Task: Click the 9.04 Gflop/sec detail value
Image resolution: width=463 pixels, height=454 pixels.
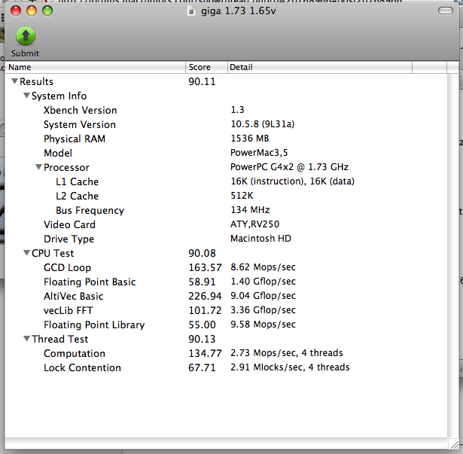Action: coord(263,296)
